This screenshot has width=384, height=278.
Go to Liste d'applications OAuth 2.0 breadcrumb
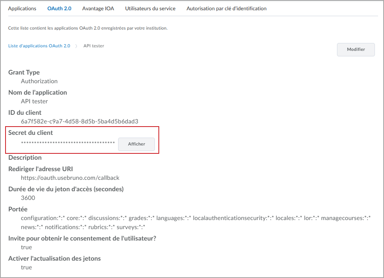point(39,46)
